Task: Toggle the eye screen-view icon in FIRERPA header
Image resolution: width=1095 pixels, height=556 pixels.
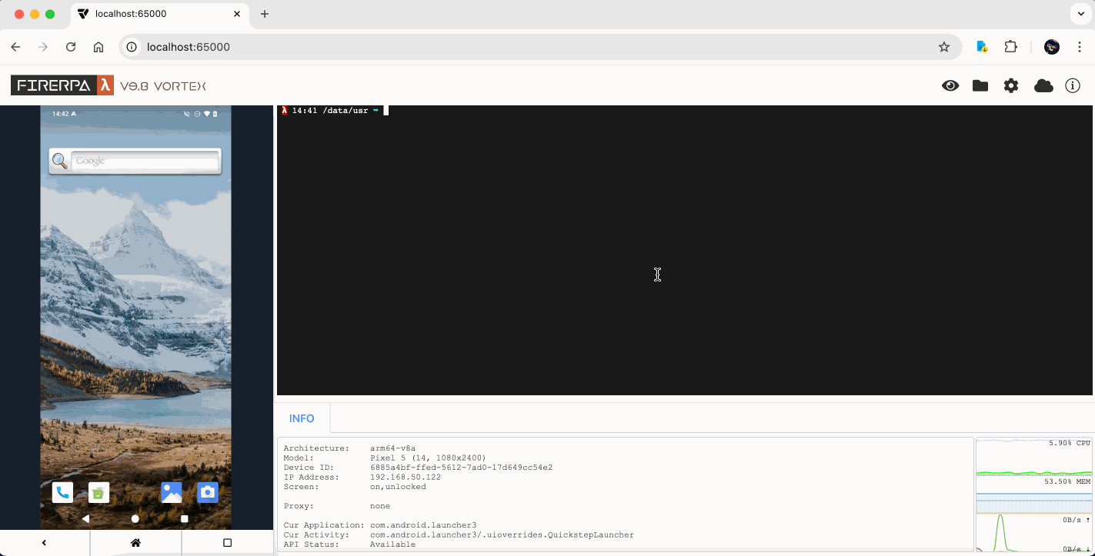Action: [x=950, y=86]
